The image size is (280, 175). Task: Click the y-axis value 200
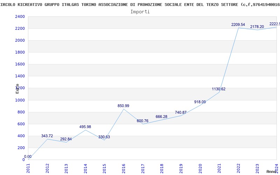click(x=21, y=148)
